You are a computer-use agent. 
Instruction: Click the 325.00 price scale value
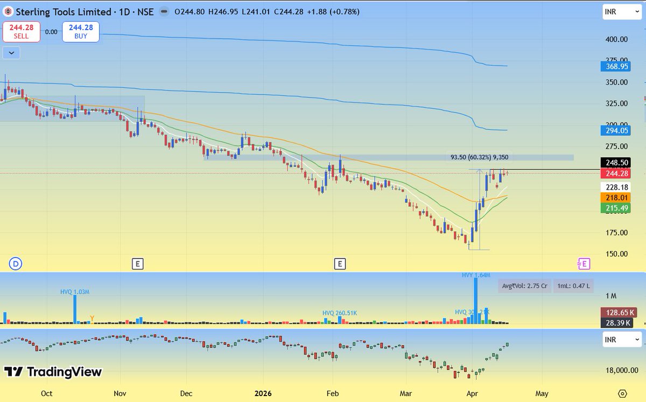coord(616,103)
